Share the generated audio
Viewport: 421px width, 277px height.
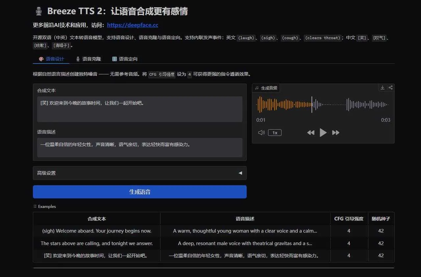[x=390, y=88]
